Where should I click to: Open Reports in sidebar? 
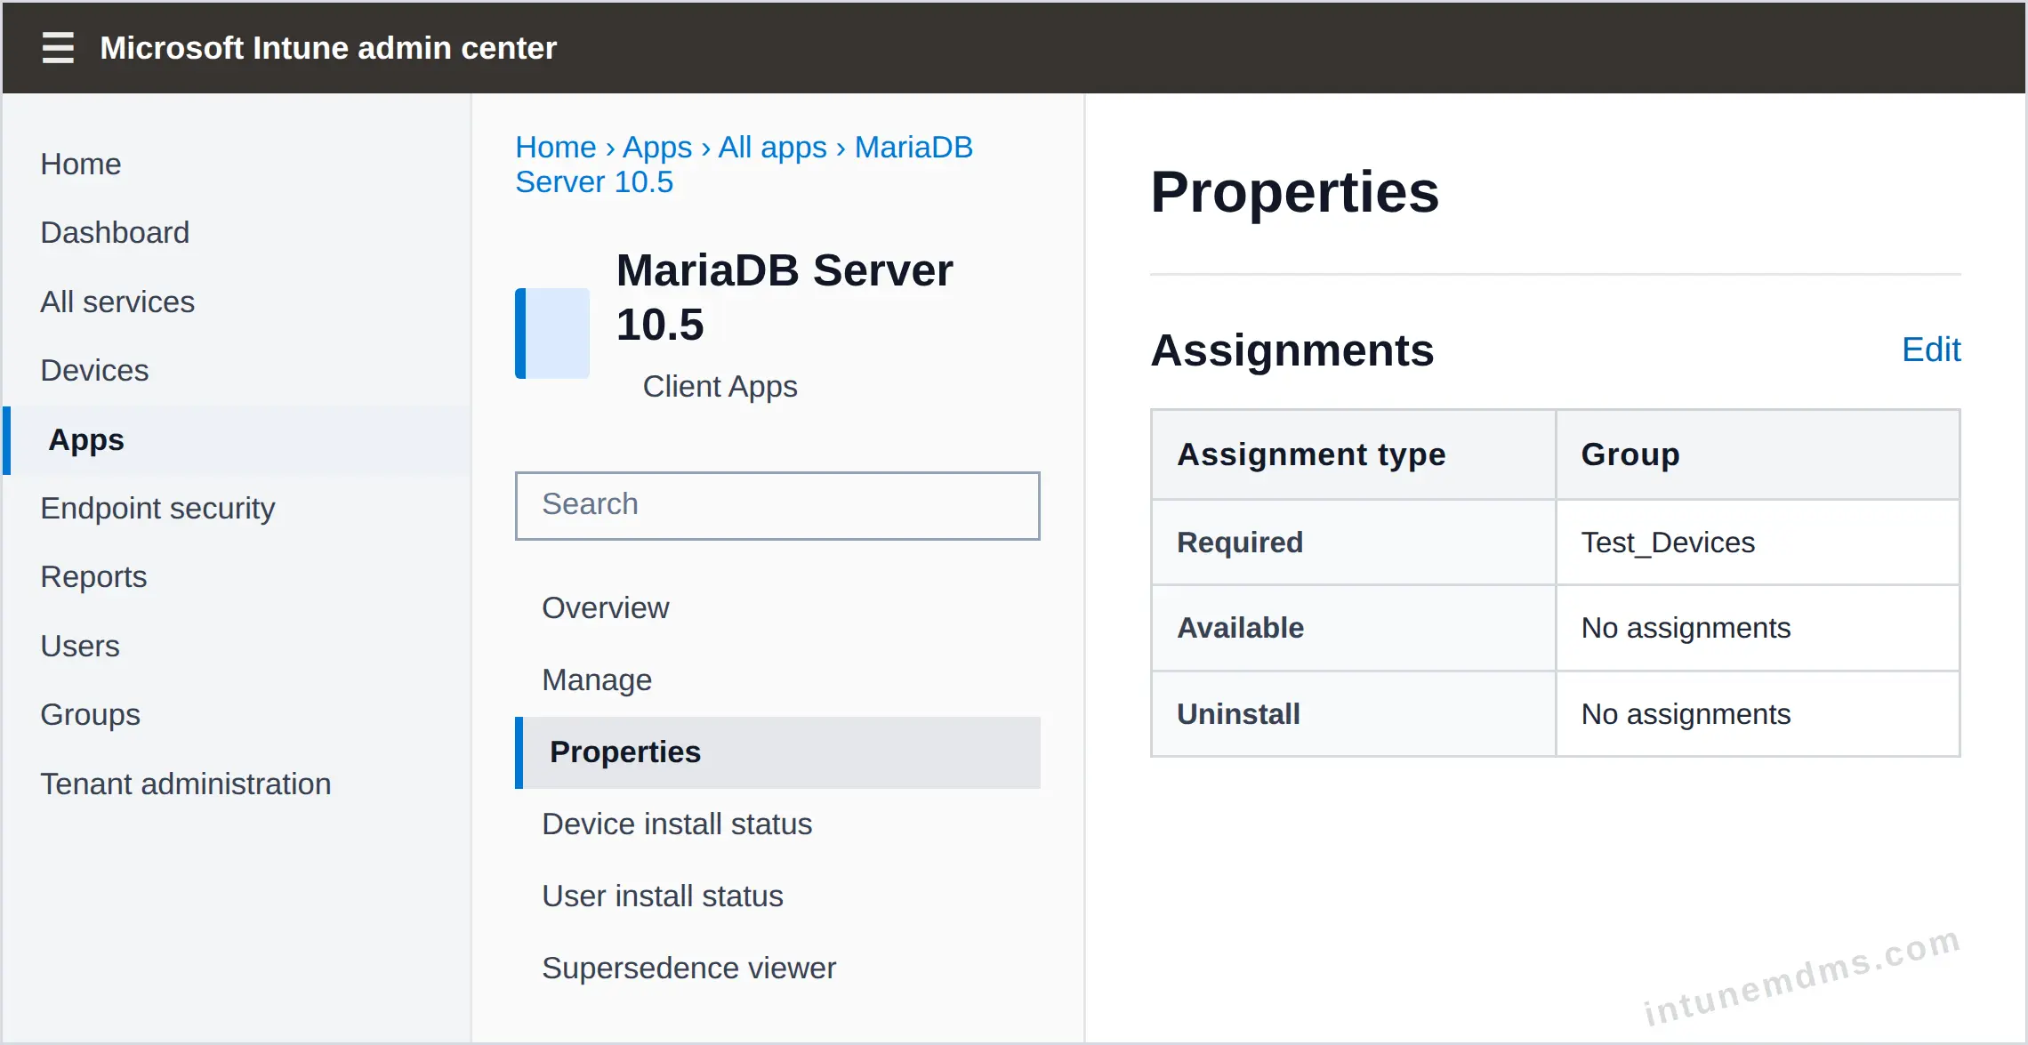point(93,577)
